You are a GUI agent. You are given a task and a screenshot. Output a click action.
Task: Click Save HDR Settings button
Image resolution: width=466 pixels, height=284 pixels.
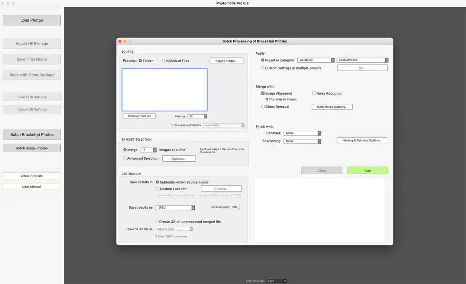click(x=32, y=97)
